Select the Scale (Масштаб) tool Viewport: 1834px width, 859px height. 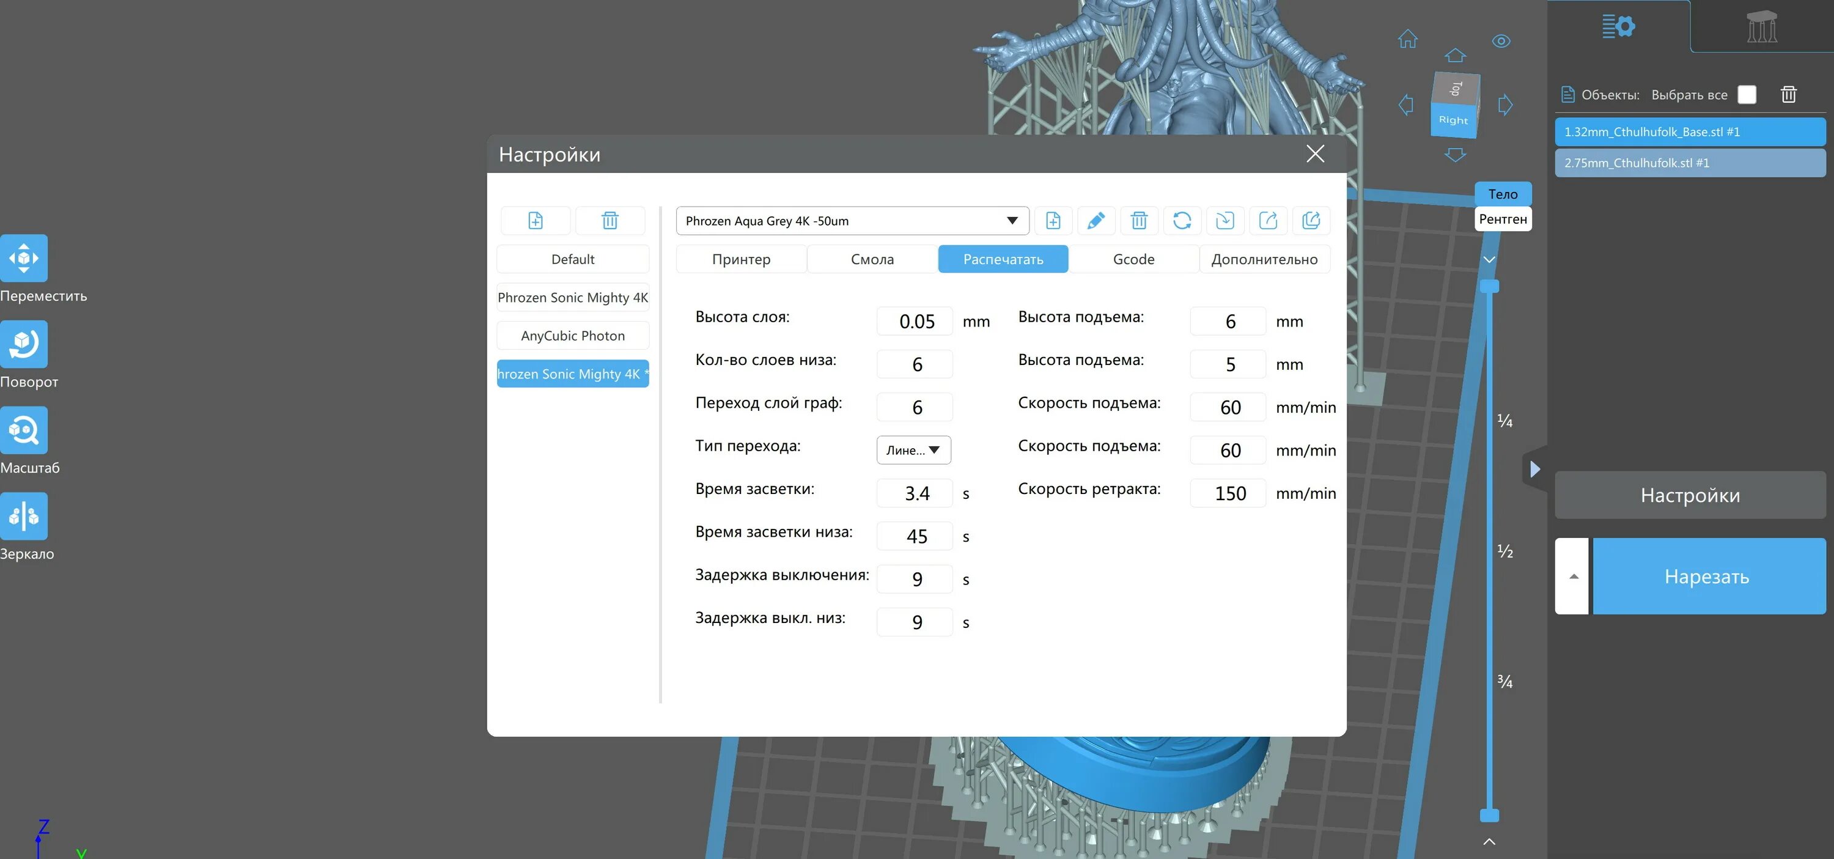[x=23, y=430]
